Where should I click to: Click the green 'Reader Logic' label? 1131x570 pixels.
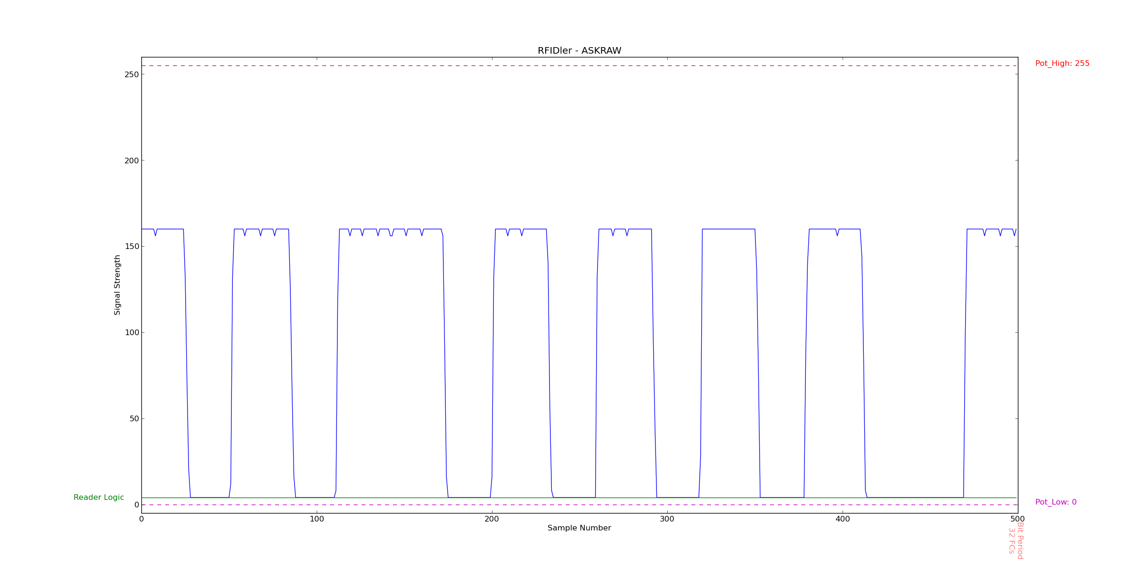point(98,498)
